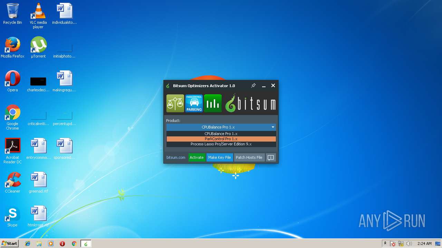This screenshot has width=442, height=248.
Task: Select the entrycomma... Word document
Action: pyautogui.click(x=38, y=149)
